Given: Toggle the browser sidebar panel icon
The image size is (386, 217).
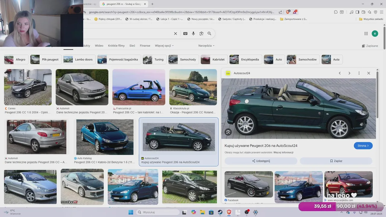Looking at the screenshot, I should pyautogui.click(x=357, y=12).
